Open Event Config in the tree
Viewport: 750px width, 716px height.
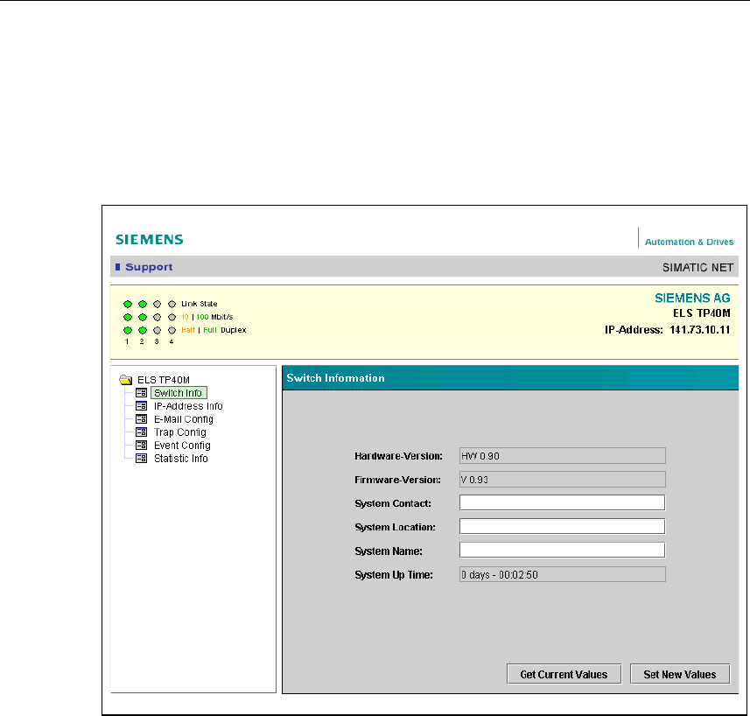(182, 446)
